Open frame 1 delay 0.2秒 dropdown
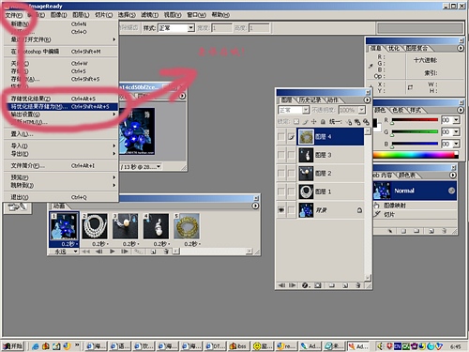469x352 pixels. click(69, 244)
